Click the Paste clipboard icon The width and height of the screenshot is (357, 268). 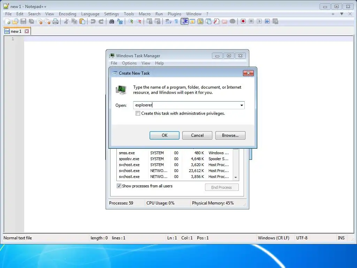pos(82,21)
